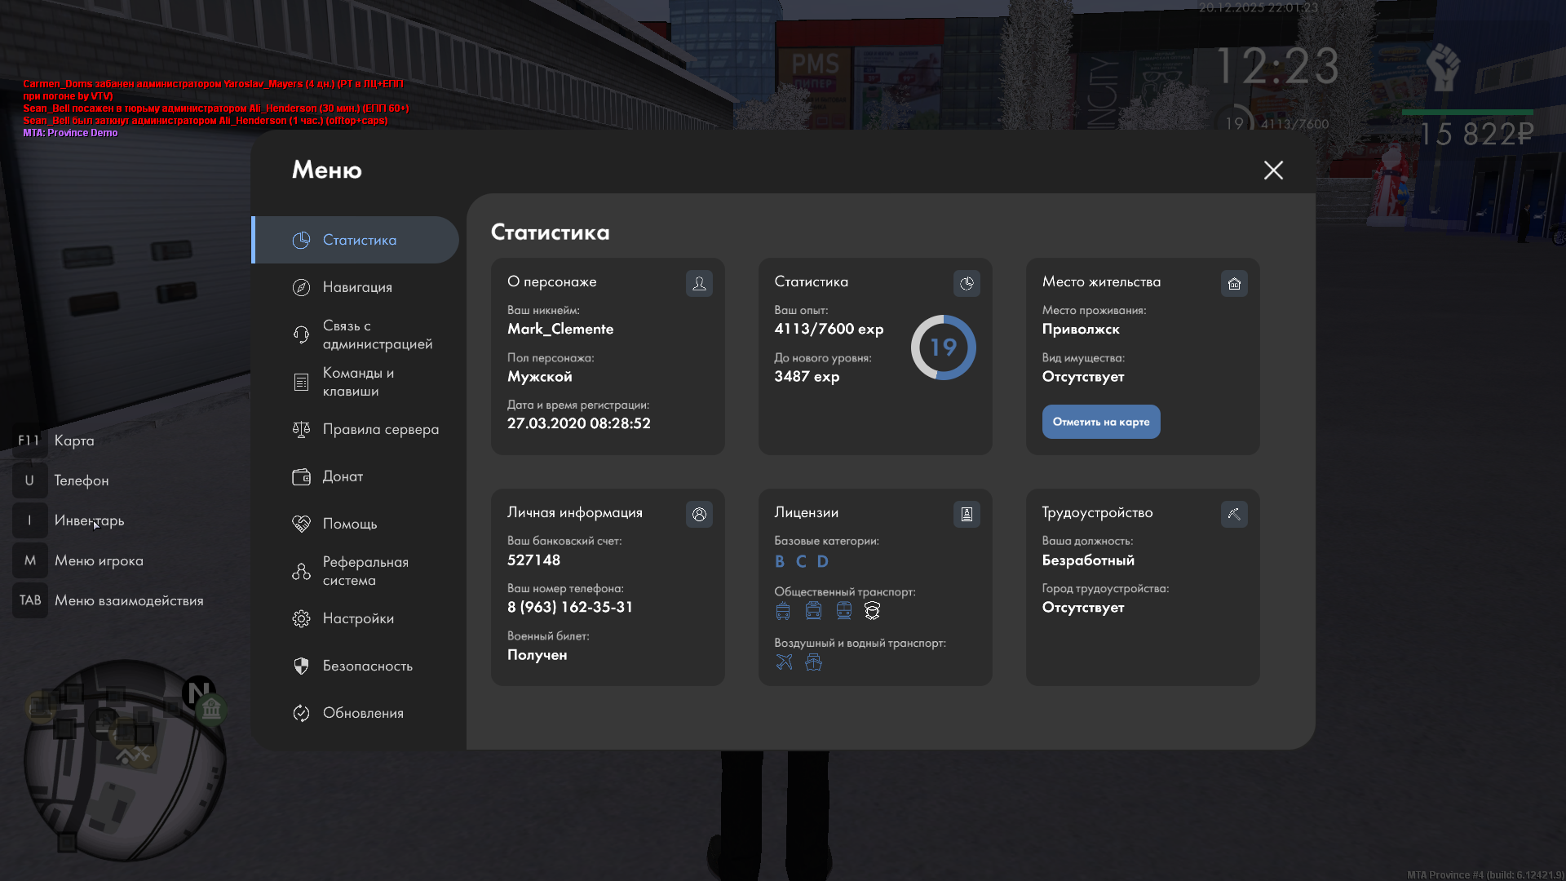This screenshot has width=1566, height=881.
Task: Click the character profile icon in О персонаже card
Action: click(699, 283)
